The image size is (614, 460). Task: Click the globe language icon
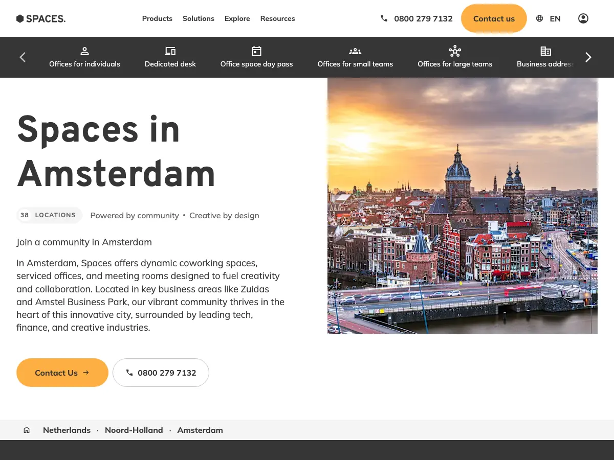[539, 18]
